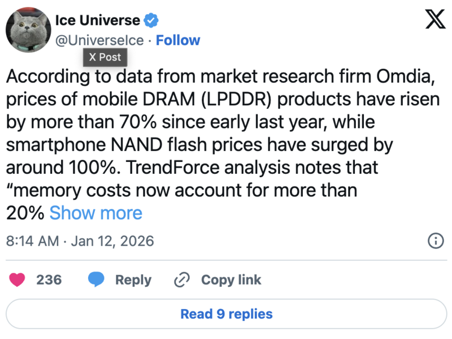Open the X logo in the corner

tap(434, 20)
